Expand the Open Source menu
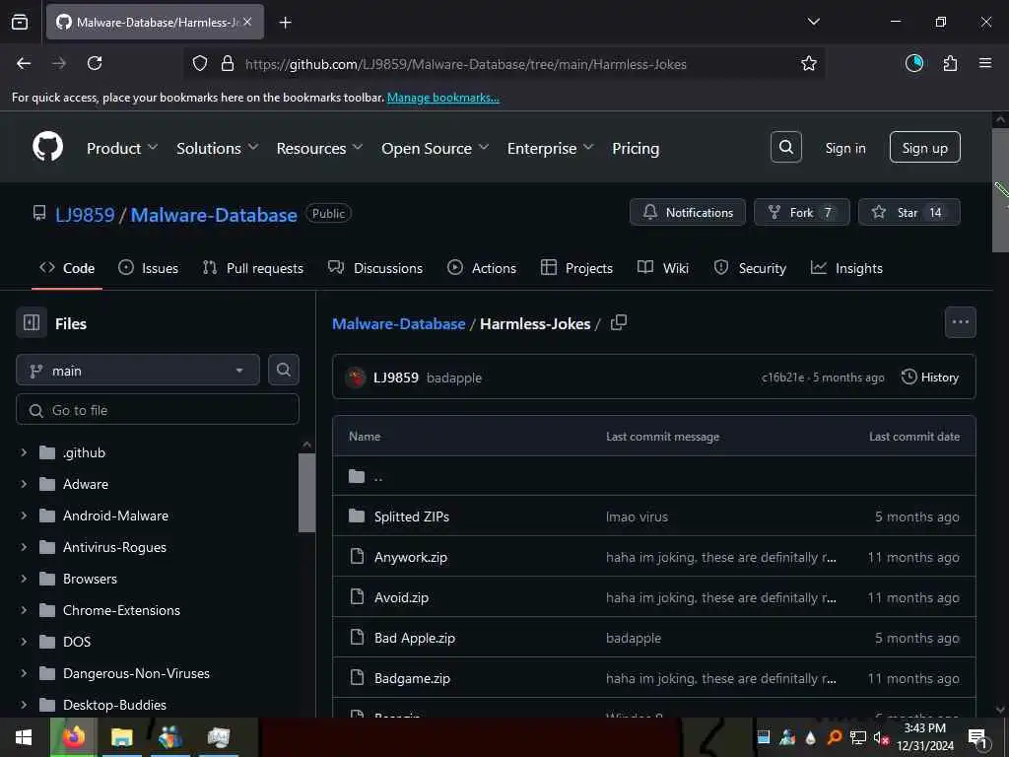This screenshot has height=757, width=1009. [x=435, y=148]
